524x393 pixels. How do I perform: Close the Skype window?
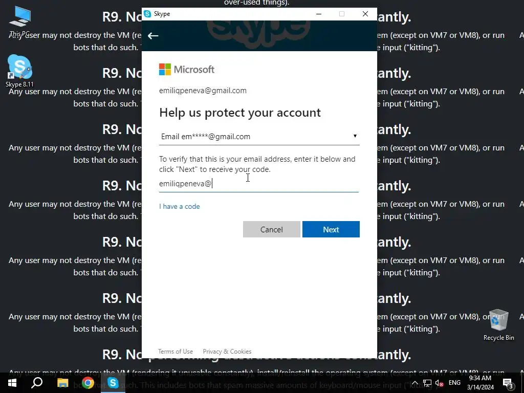365,14
